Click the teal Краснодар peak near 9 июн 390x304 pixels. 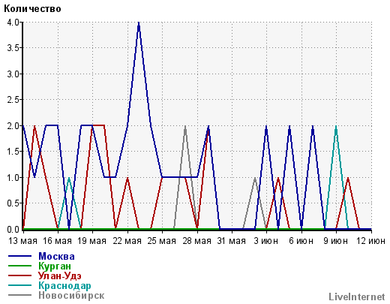[336, 126]
